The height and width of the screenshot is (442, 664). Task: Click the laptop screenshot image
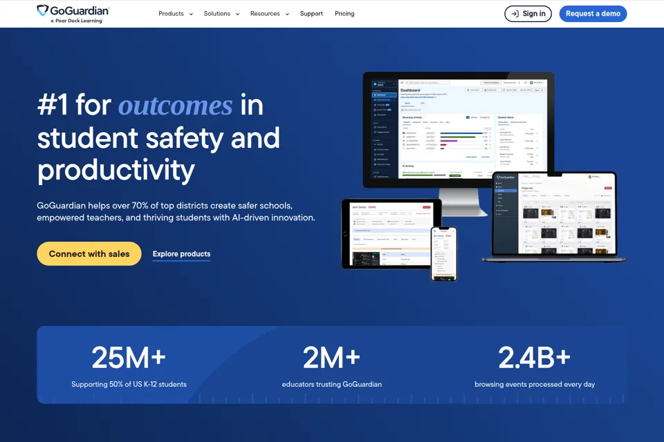click(x=555, y=215)
